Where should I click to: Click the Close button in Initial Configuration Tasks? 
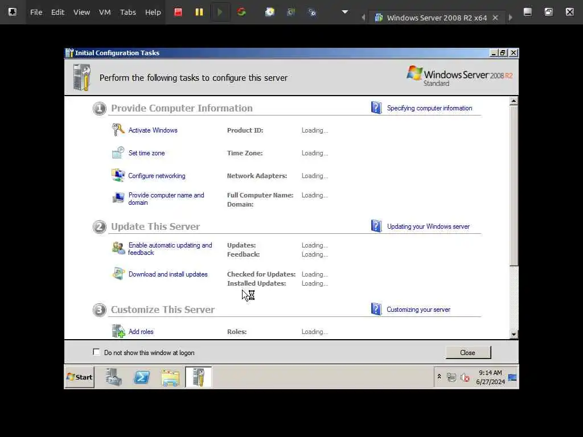click(x=468, y=353)
